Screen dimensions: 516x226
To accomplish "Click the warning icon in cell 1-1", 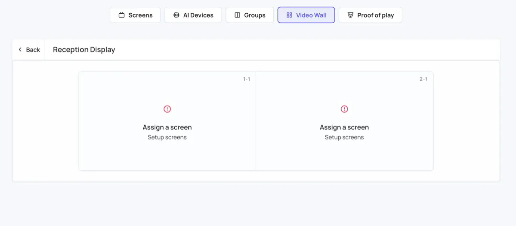I will [167, 109].
